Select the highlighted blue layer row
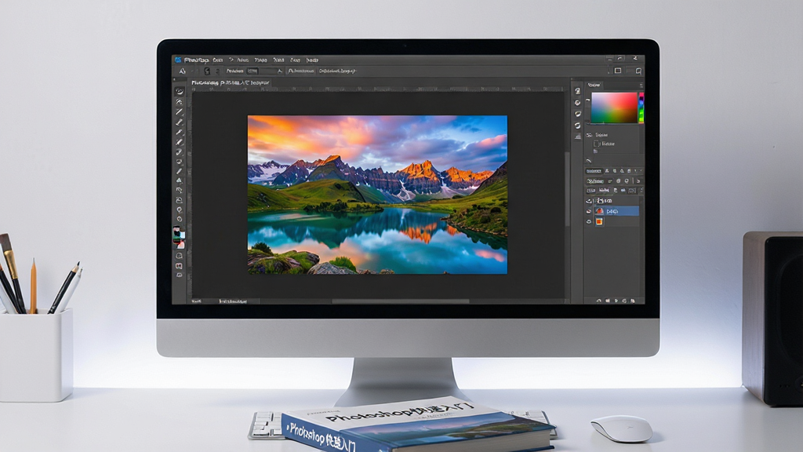This screenshot has width=803, height=452. 616,211
